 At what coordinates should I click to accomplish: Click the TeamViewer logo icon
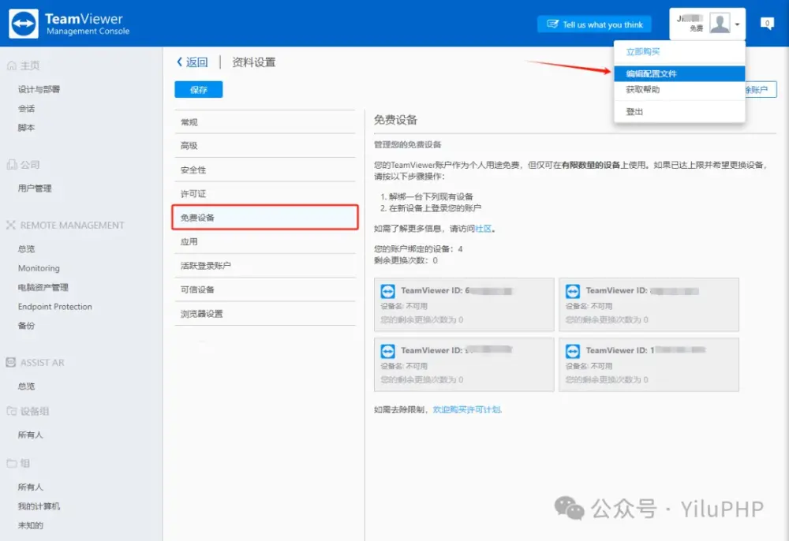coord(24,24)
